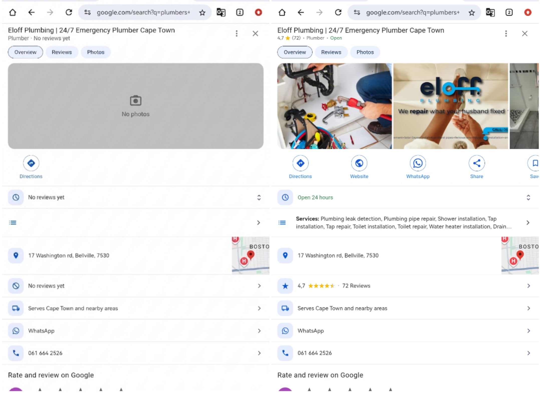The width and height of the screenshot is (540, 393).
Task: Open the three-dot menu in the left listing
Action: pos(237,34)
